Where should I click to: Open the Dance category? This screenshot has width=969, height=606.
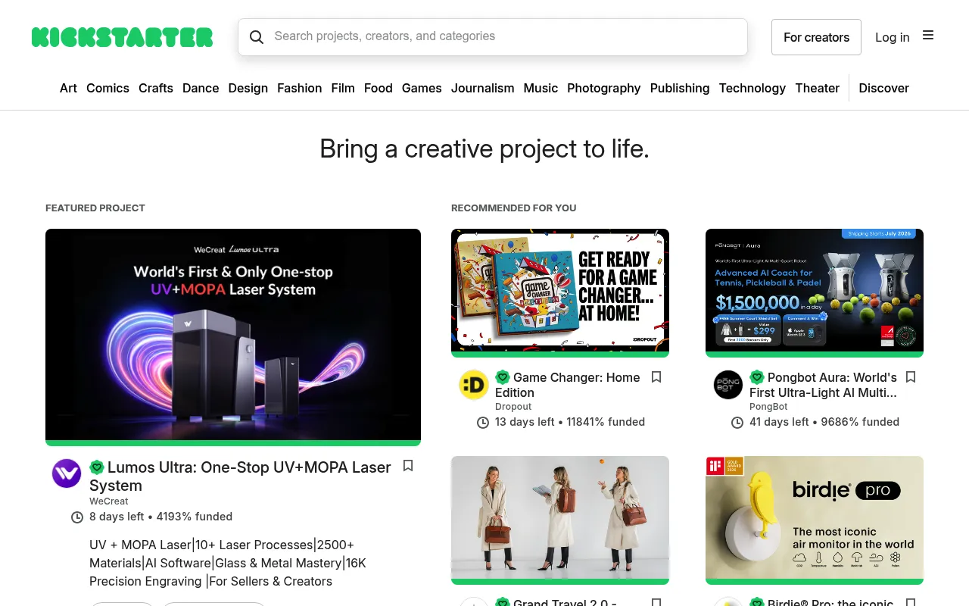pyautogui.click(x=201, y=88)
